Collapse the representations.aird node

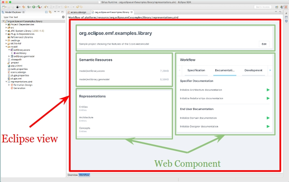pyautogui.click(x=6, y=82)
